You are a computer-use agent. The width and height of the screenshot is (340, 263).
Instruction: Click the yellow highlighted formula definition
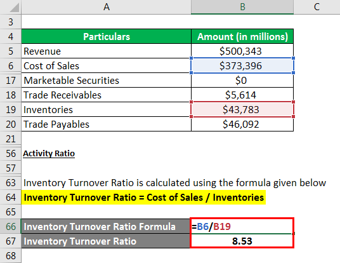pyautogui.click(x=143, y=198)
